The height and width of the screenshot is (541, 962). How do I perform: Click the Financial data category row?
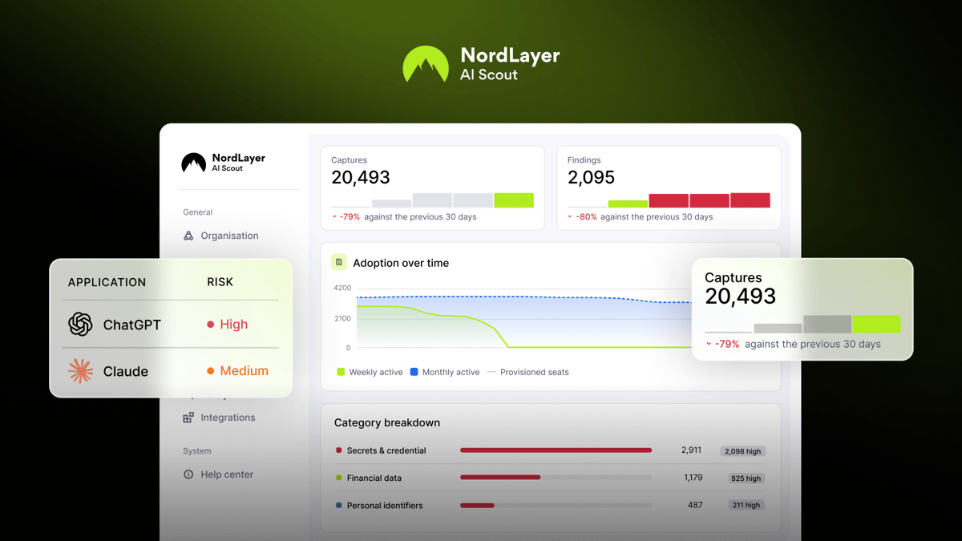(550, 478)
